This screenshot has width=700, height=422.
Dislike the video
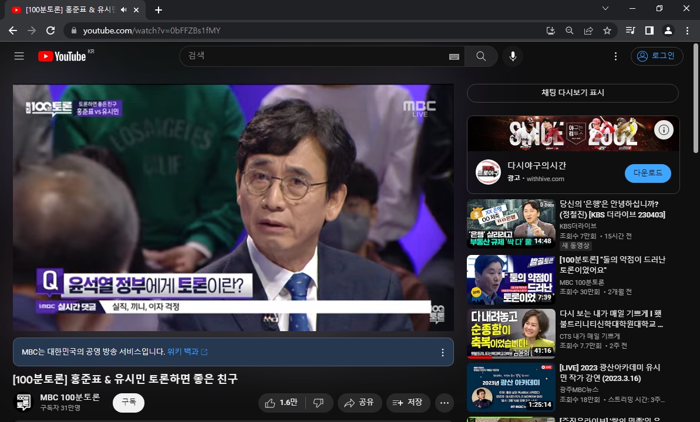coord(319,403)
